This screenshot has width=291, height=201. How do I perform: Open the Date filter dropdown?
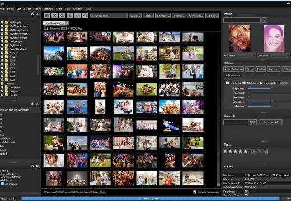point(148,16)
